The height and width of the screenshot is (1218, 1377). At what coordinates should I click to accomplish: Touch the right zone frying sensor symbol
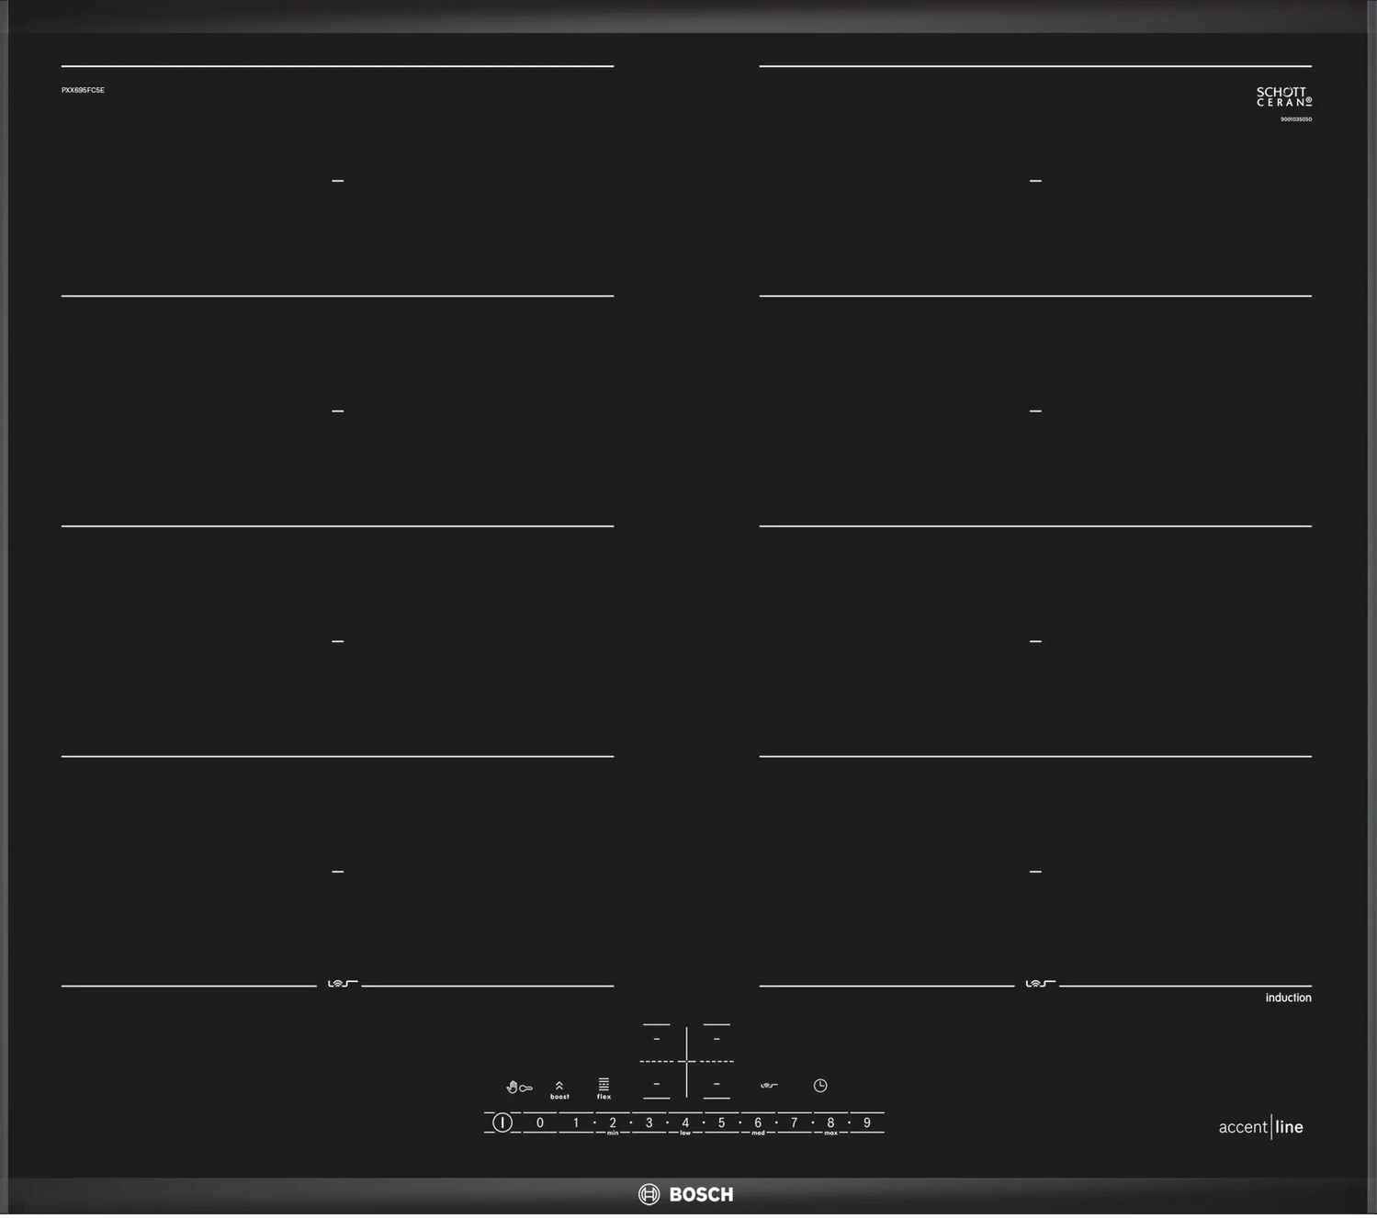[1039, 986]
